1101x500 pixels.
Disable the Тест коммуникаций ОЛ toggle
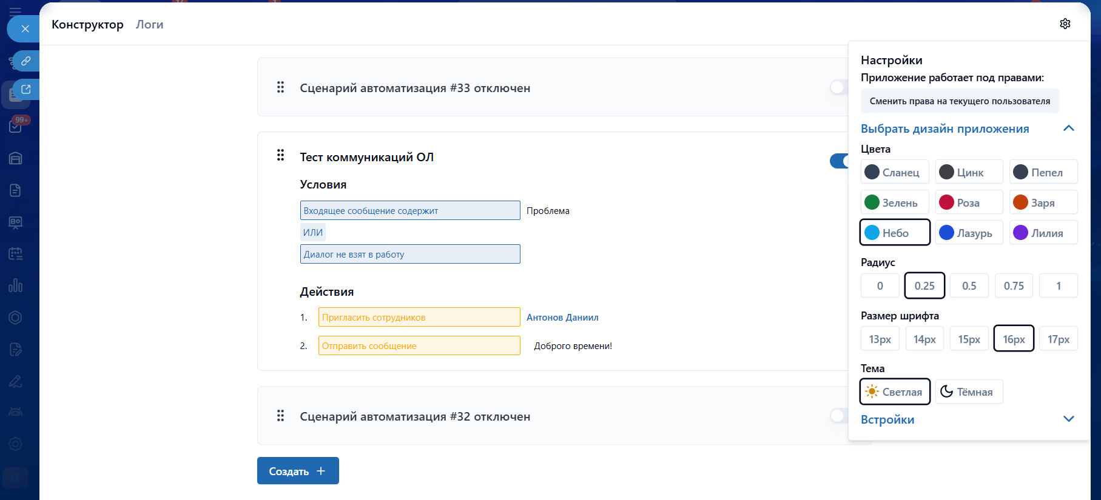(x=839, y=161)
